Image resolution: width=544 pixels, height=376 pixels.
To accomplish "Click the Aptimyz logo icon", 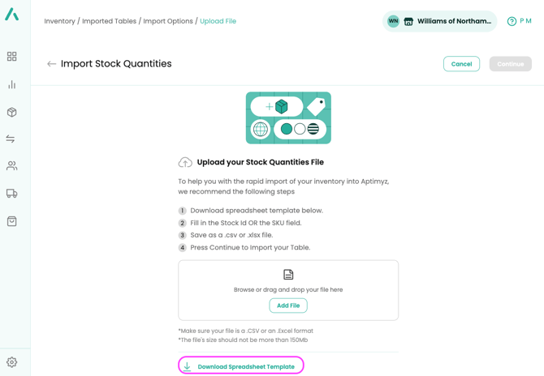I will (12, 15).
